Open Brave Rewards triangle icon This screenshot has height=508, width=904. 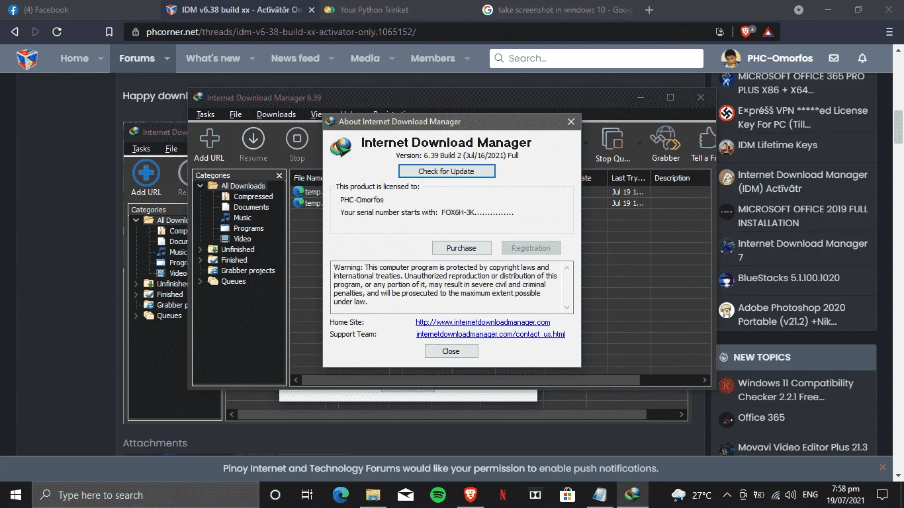(768, 31)
